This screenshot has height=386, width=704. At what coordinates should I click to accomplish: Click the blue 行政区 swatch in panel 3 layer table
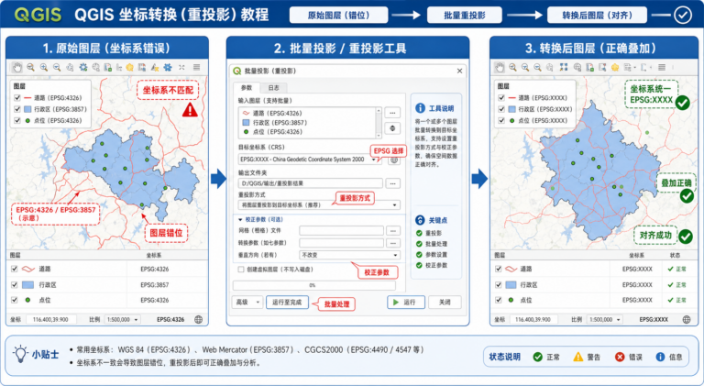click(x=511, y=284)
